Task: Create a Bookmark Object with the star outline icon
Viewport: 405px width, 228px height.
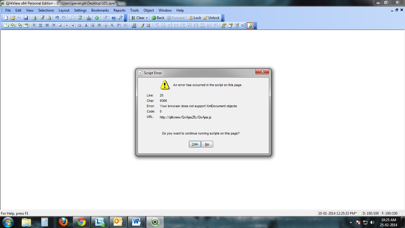Action: click(106, 26)
